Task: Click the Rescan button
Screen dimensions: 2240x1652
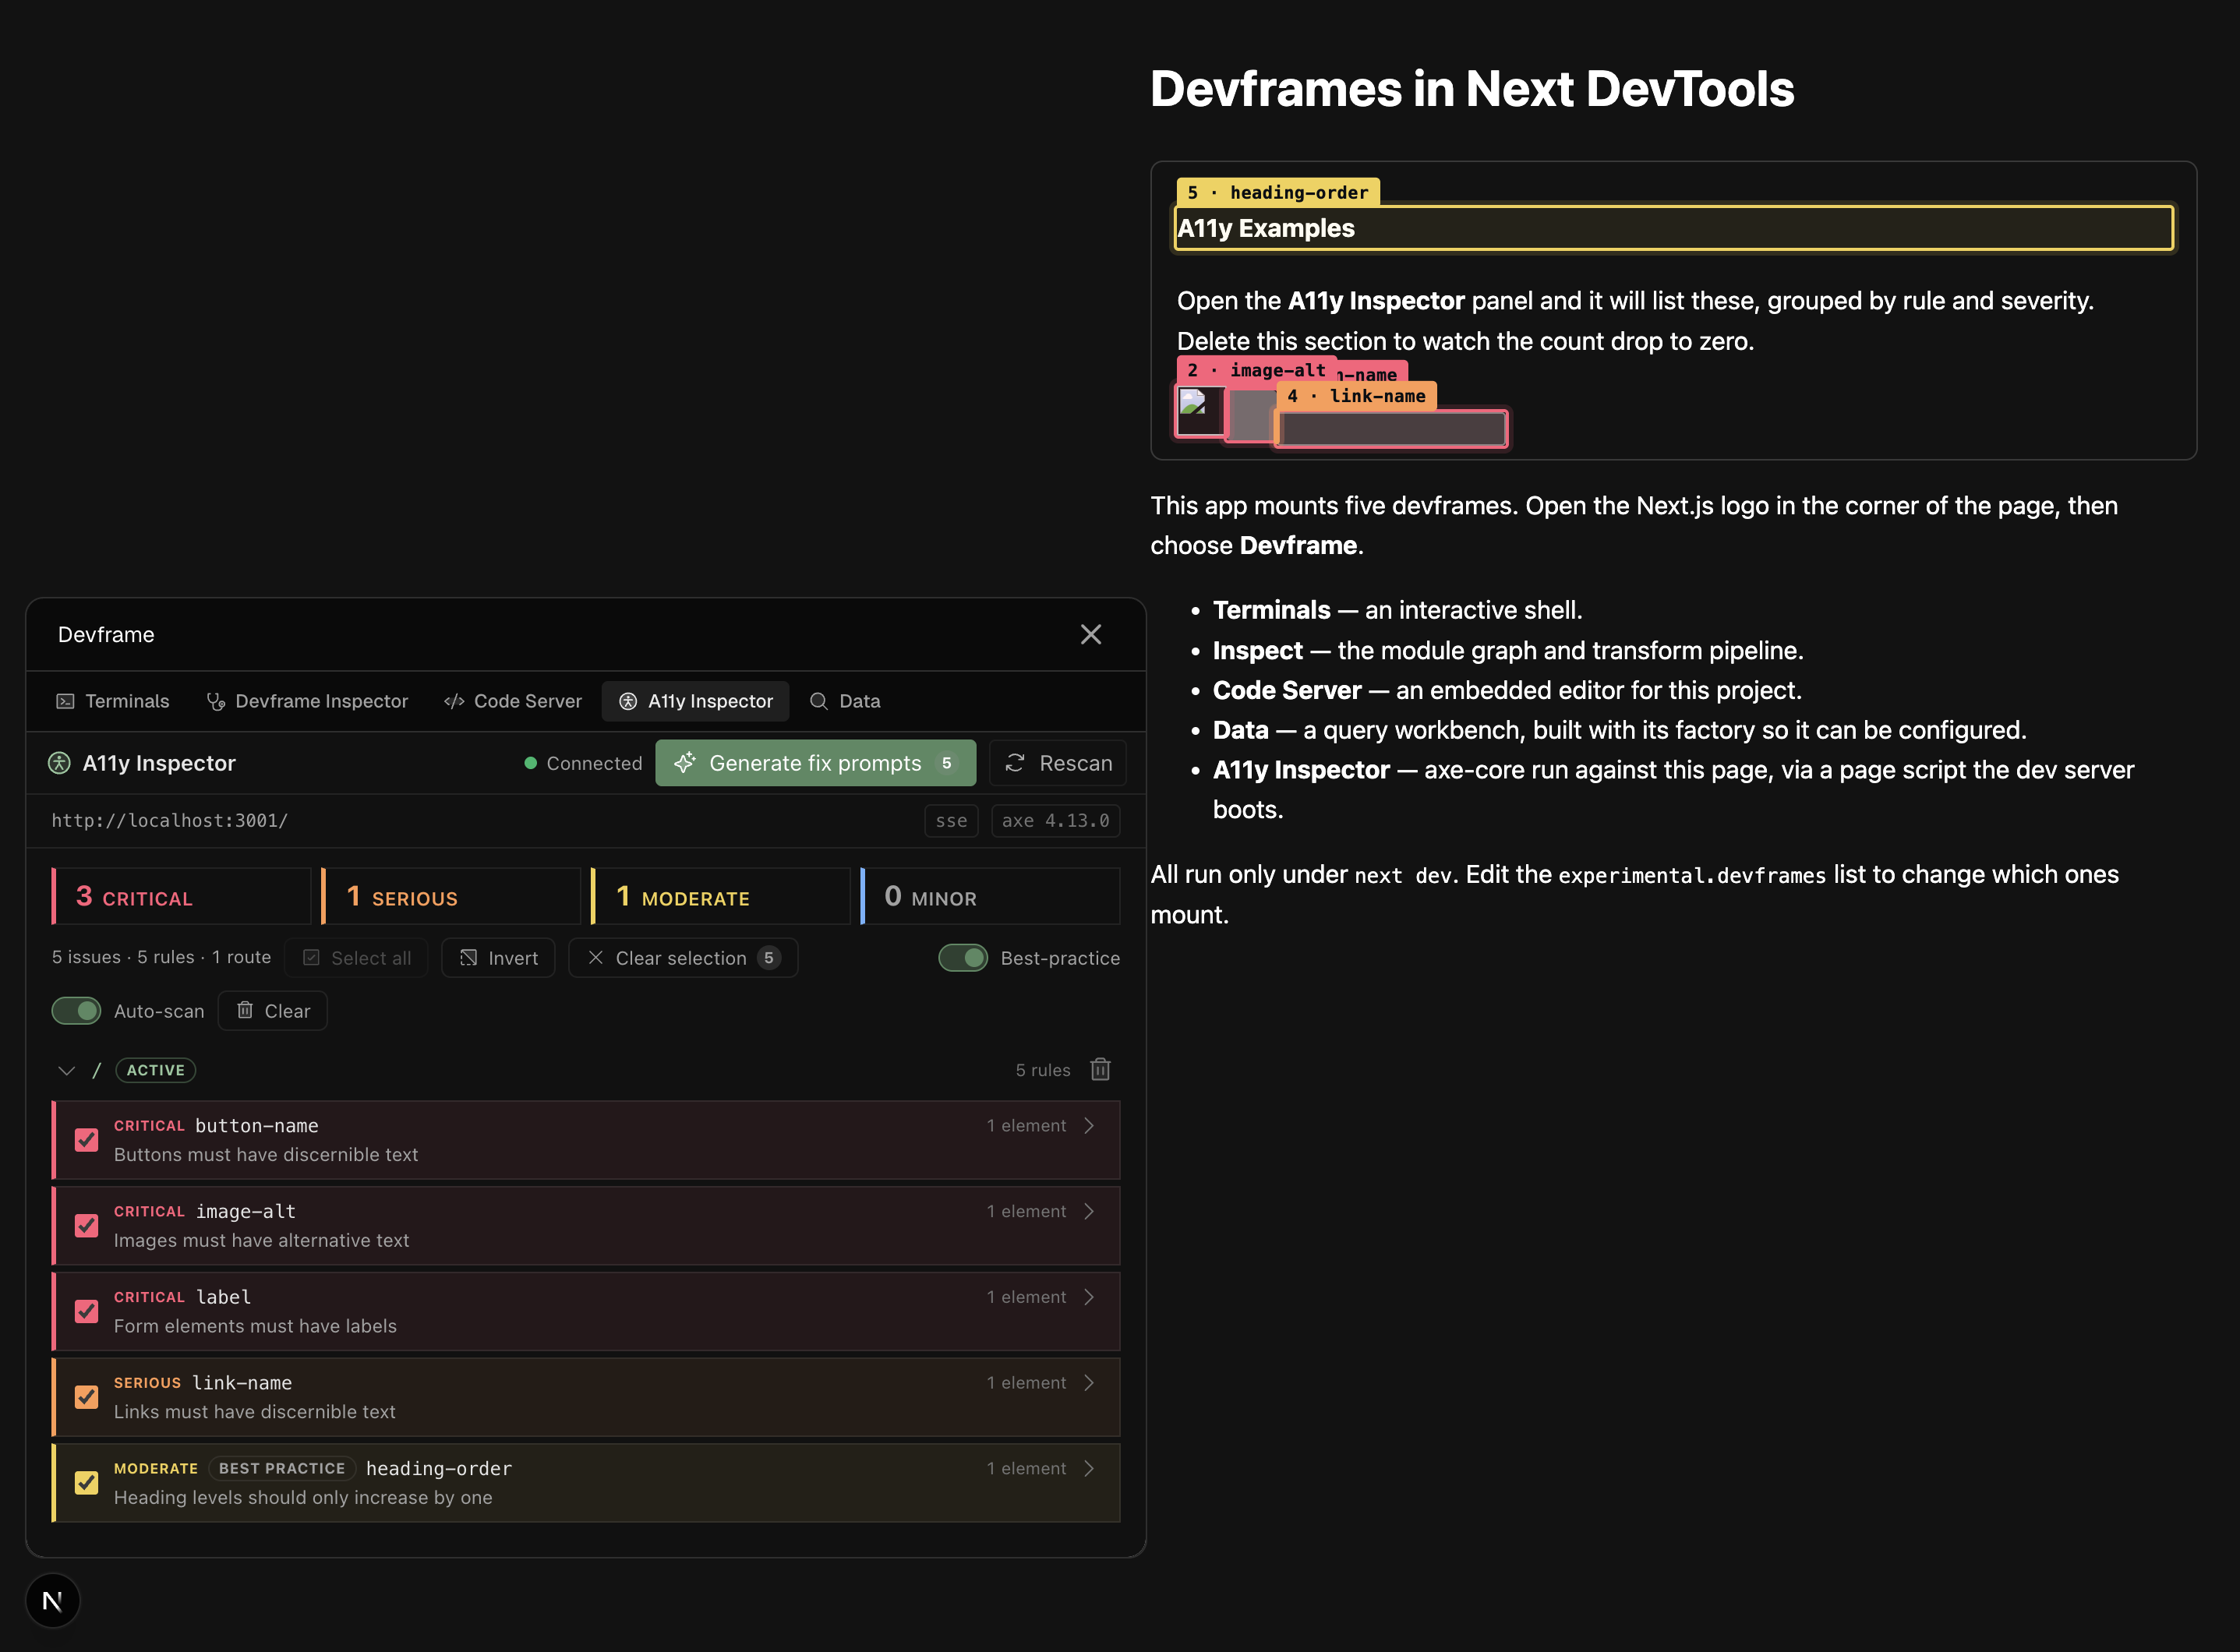Action: coord(1058,763)
